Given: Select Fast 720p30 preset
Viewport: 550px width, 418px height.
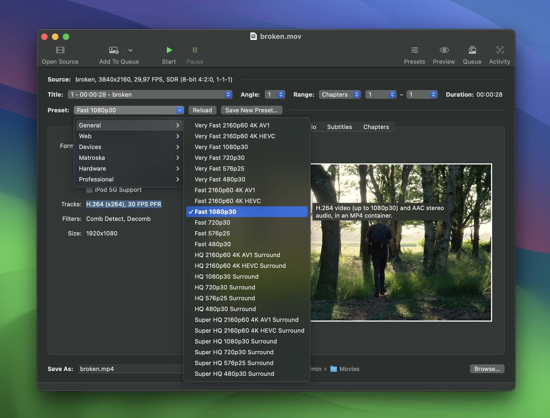Looking at the screenshot, I should (247, 223).
